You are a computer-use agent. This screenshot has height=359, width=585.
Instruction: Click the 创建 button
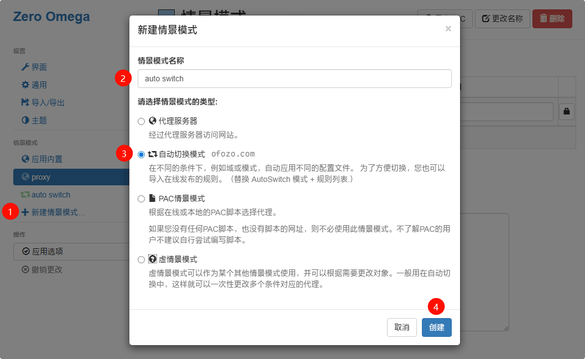tap(436, 327)
